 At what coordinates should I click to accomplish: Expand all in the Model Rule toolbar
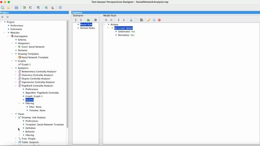point(106,20)
